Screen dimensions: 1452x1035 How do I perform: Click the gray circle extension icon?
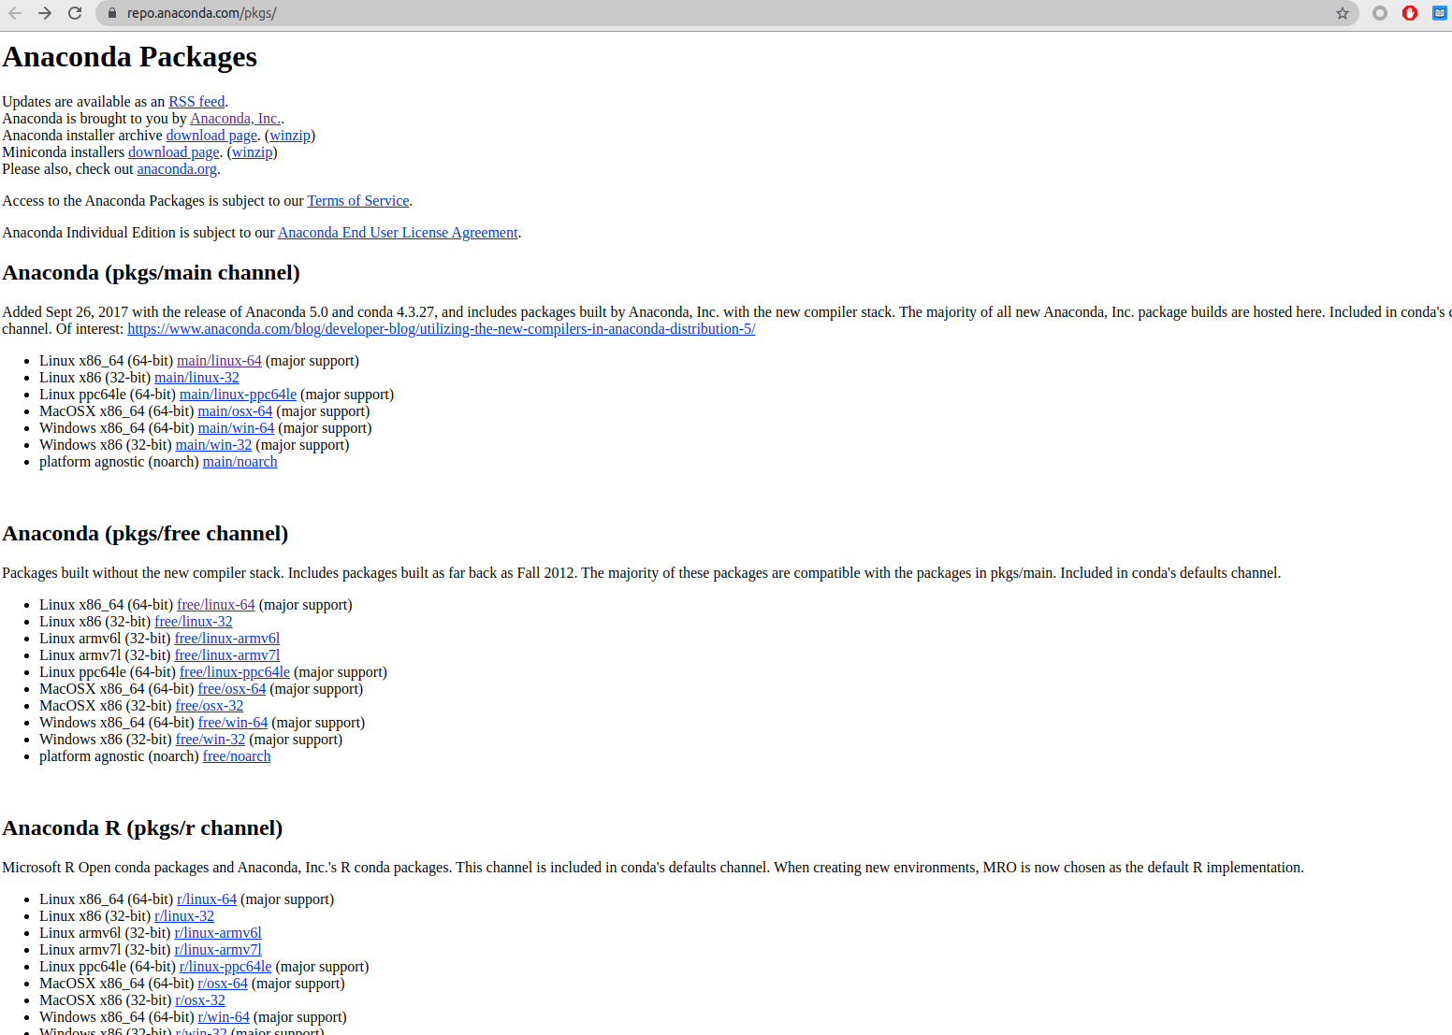[1379, 13]
